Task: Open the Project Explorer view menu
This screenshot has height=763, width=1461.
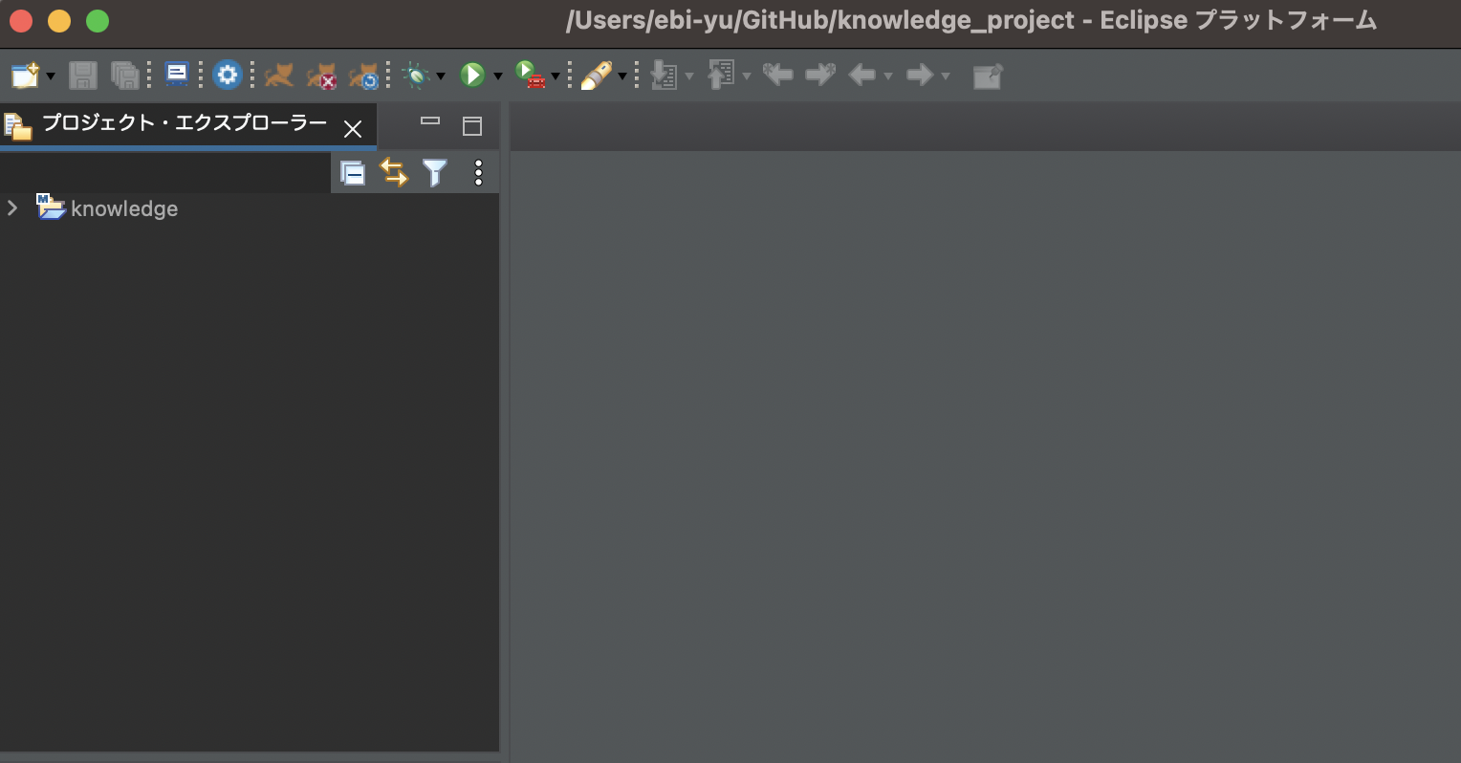Action: (477, 172)
